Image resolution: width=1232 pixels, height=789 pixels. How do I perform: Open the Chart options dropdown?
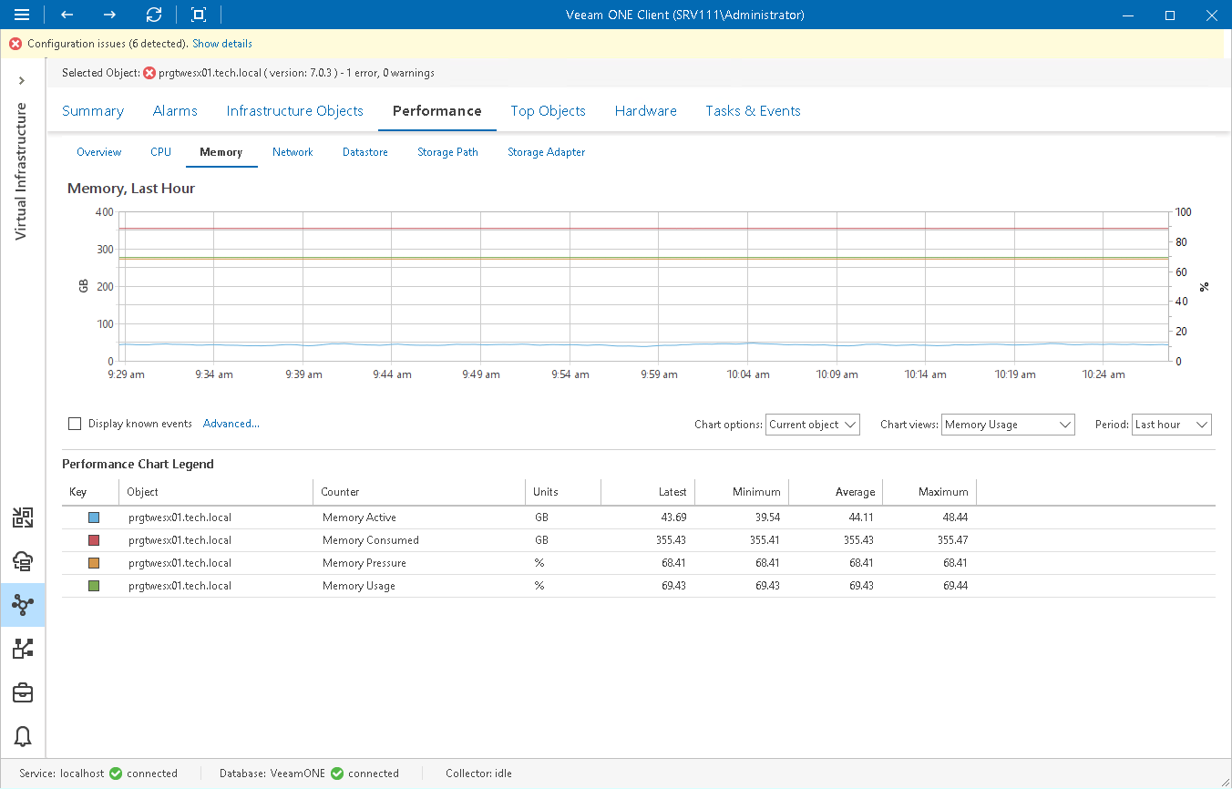point(812,424)
